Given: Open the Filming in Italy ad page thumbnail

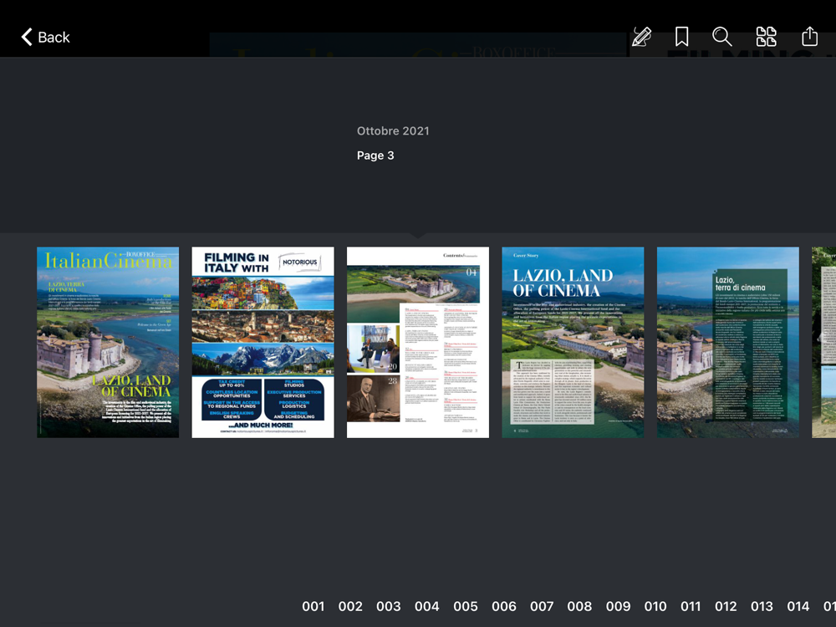Looking at the screenshot, I should click(263, 342).
